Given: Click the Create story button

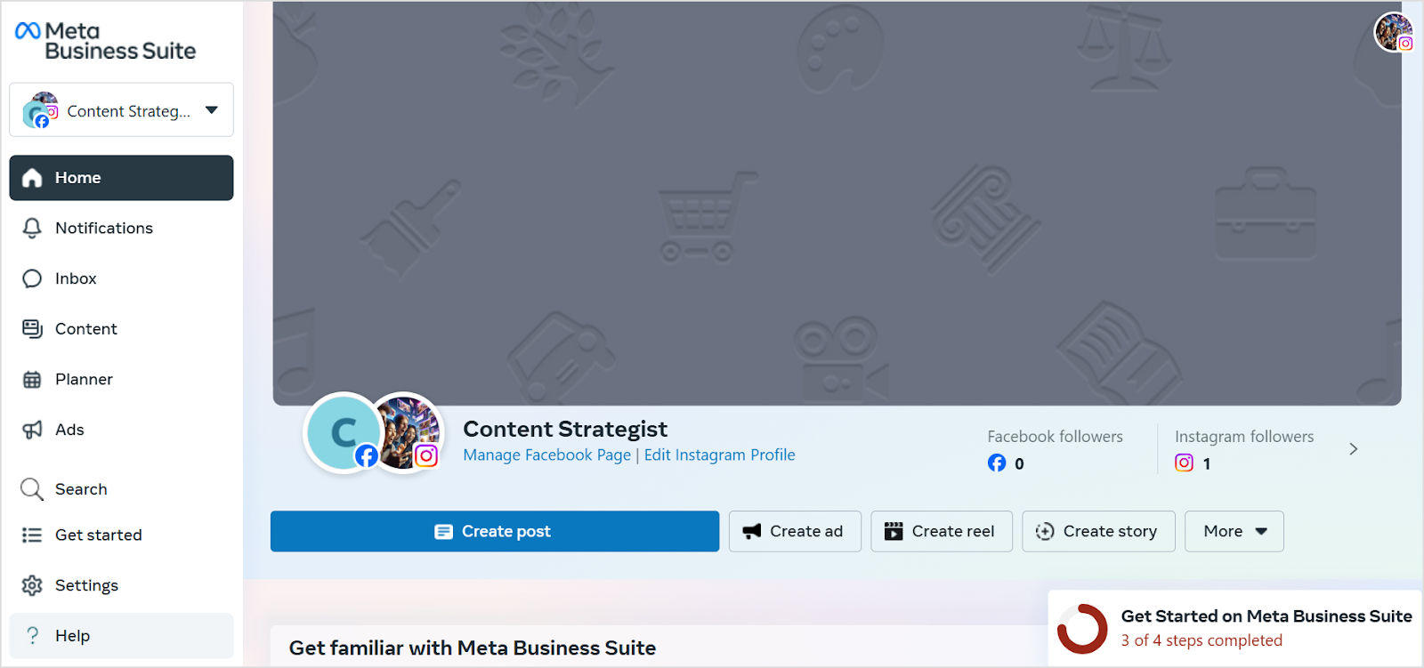Looking at the screenshot, I should (x=1098, y=531).
